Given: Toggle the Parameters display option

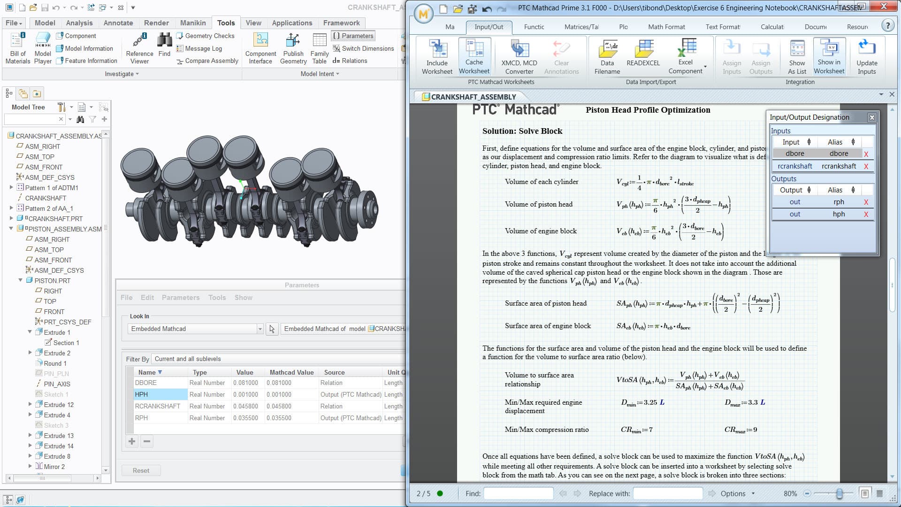Looking at the screenshot, I should [x=353, y=36].
